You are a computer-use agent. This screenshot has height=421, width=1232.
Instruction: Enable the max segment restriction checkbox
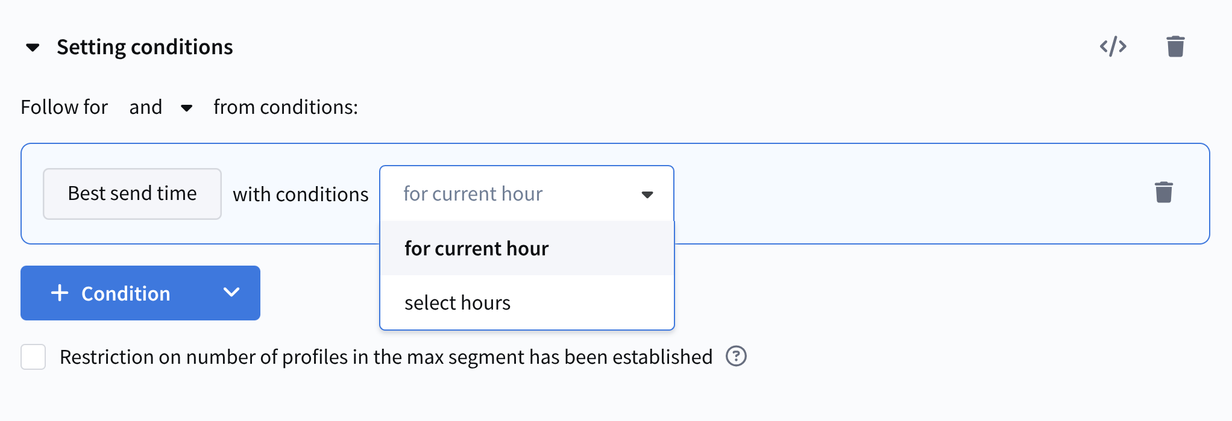pyautogui.click(x=33, y=357)
